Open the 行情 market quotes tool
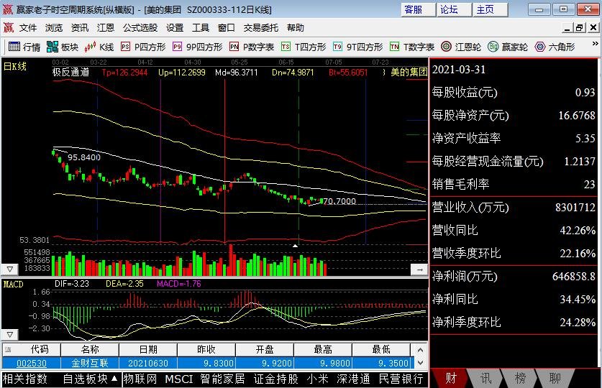Screen dimensions: 602x388 click(x=24, y=47)
